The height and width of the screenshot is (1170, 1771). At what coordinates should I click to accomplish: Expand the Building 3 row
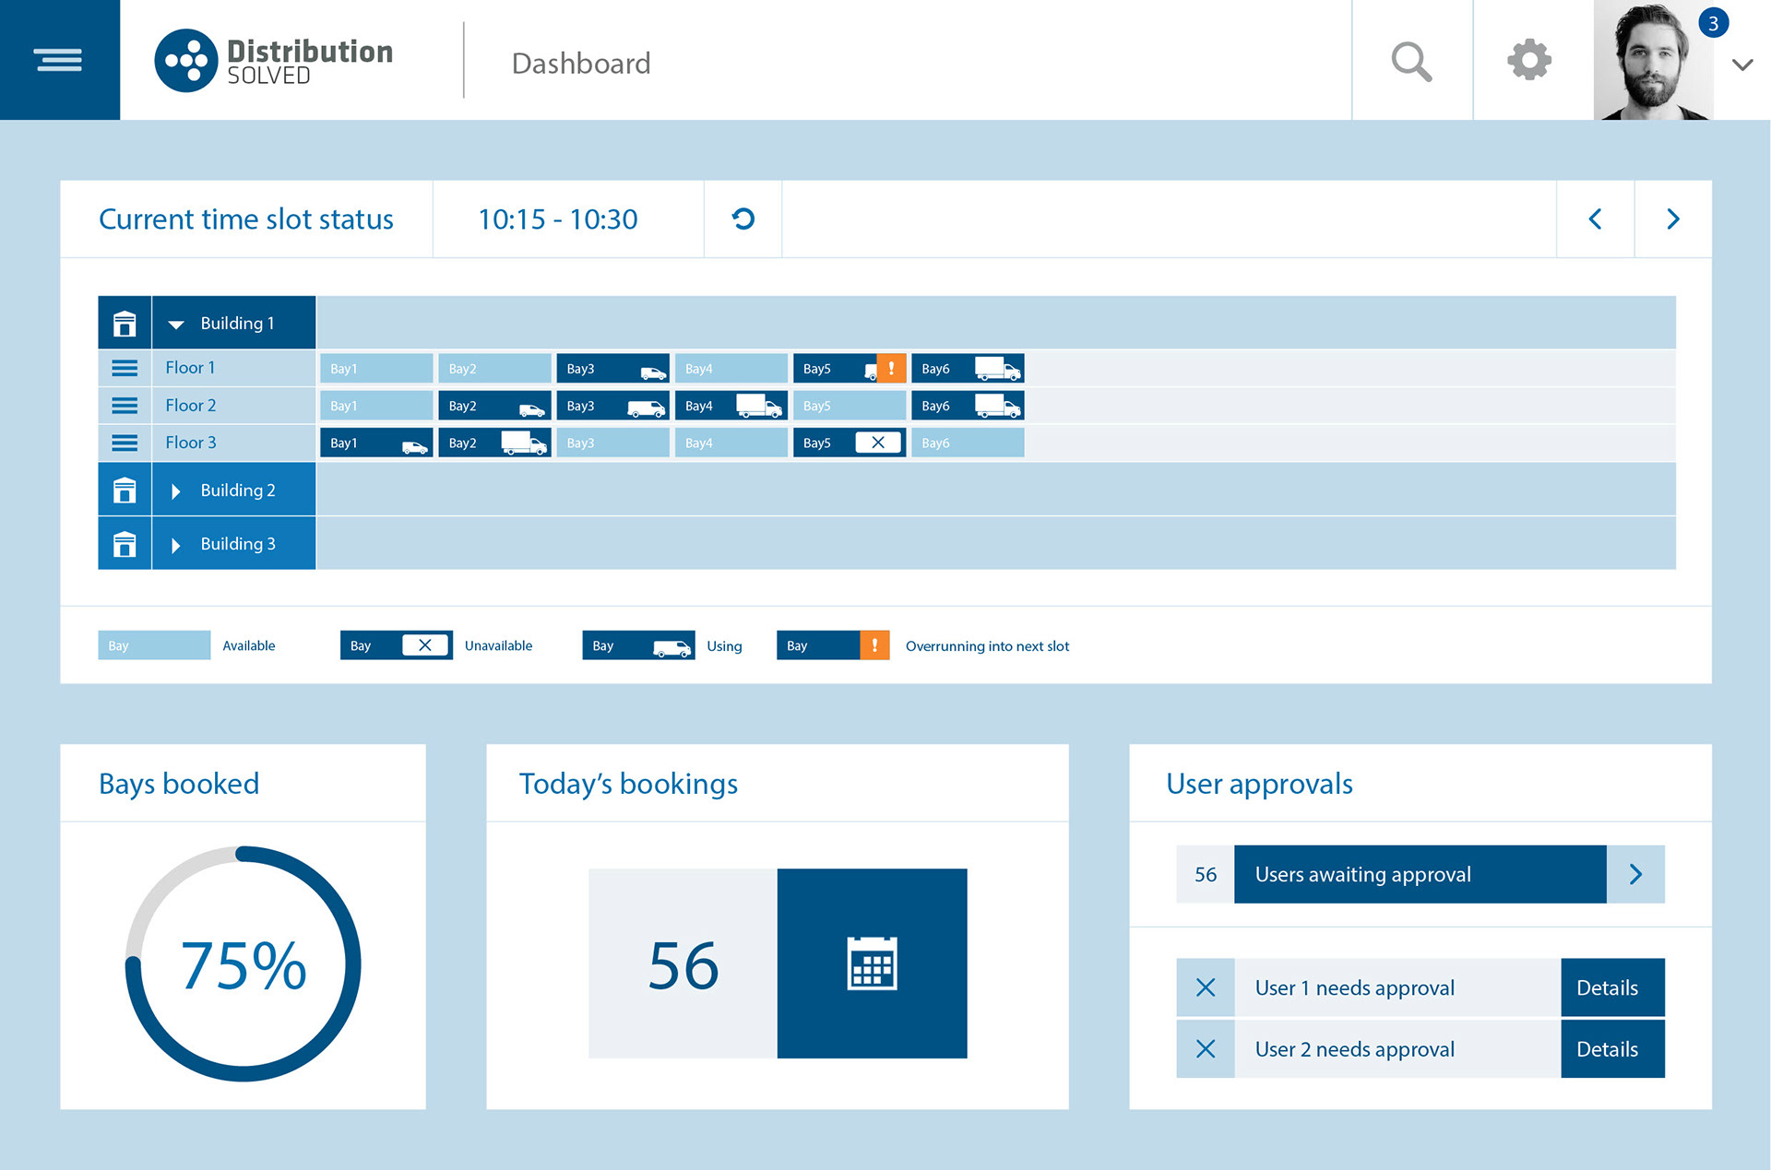(x=176, y=545)
